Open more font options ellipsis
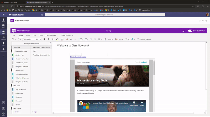The width and height of the screenshot is (210, 117). click(x=75, y=39)
